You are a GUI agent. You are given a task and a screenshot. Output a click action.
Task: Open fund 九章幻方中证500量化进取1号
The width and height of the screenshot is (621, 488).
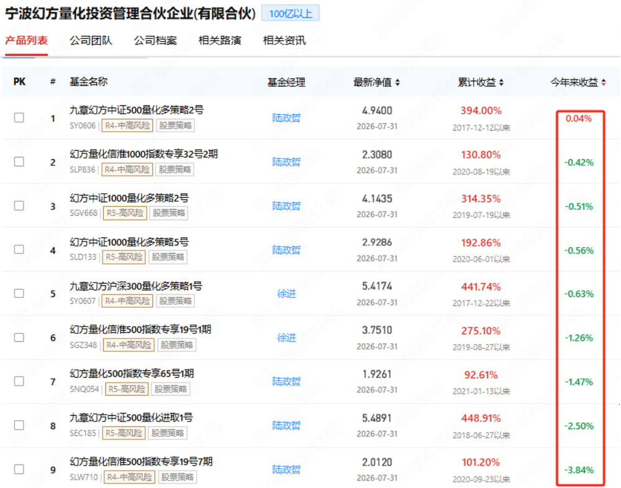click(x=131, y=417)
